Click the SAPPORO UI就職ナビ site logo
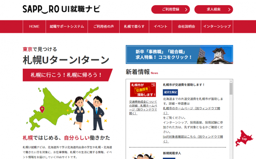 click(61, 9)
